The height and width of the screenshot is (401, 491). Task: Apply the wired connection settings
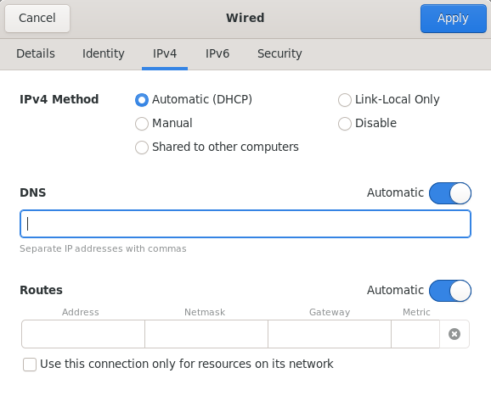coord(453,18)
